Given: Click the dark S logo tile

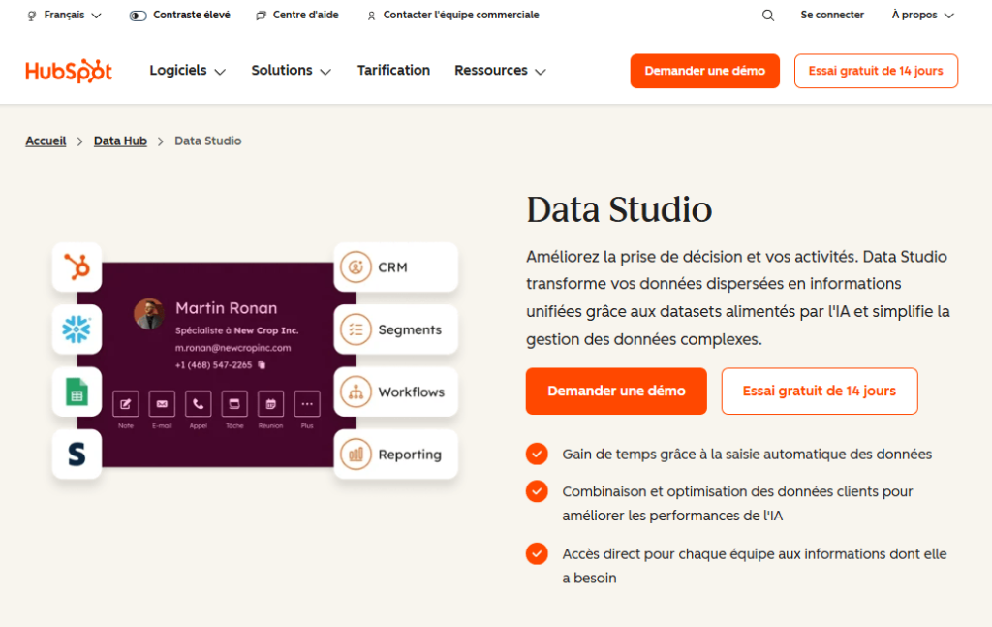Looking at the screenshot, I should 77,454.
